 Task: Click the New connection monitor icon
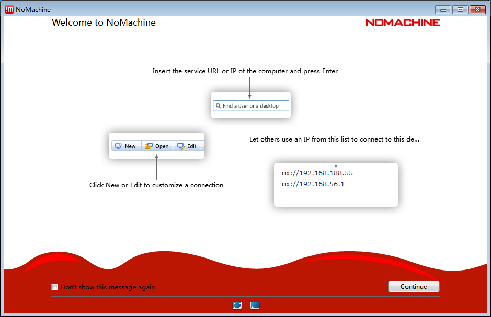click(118, 146)
